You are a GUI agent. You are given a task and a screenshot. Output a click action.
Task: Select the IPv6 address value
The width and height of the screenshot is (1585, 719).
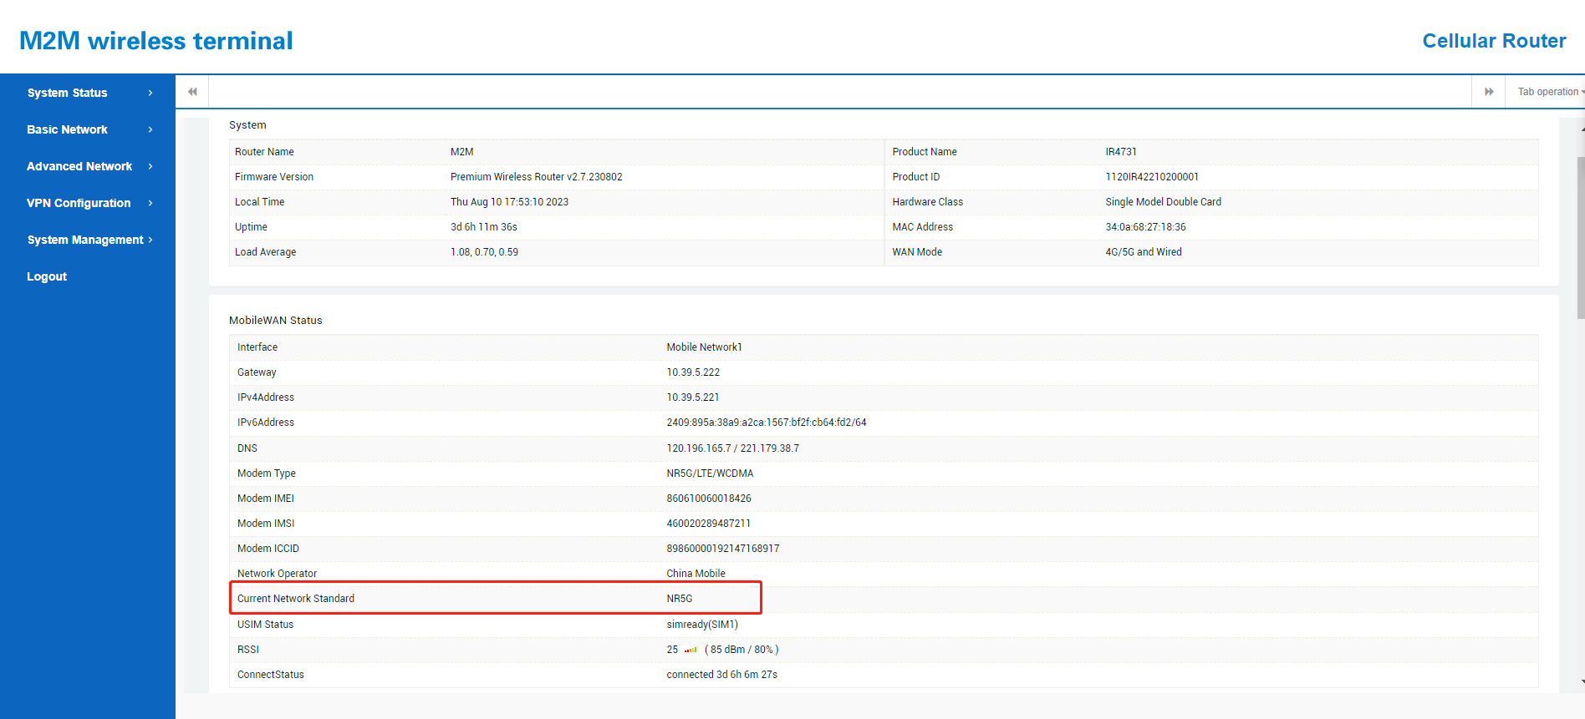(767, 423)
